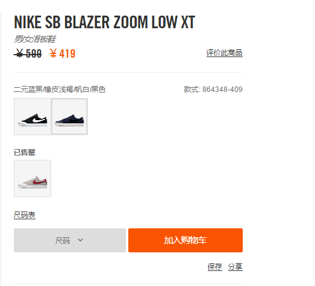Choose the sold-out grey shoe with red swoosh
The image size is (315, 286).
pyautogui.click(x=33, y=178)
